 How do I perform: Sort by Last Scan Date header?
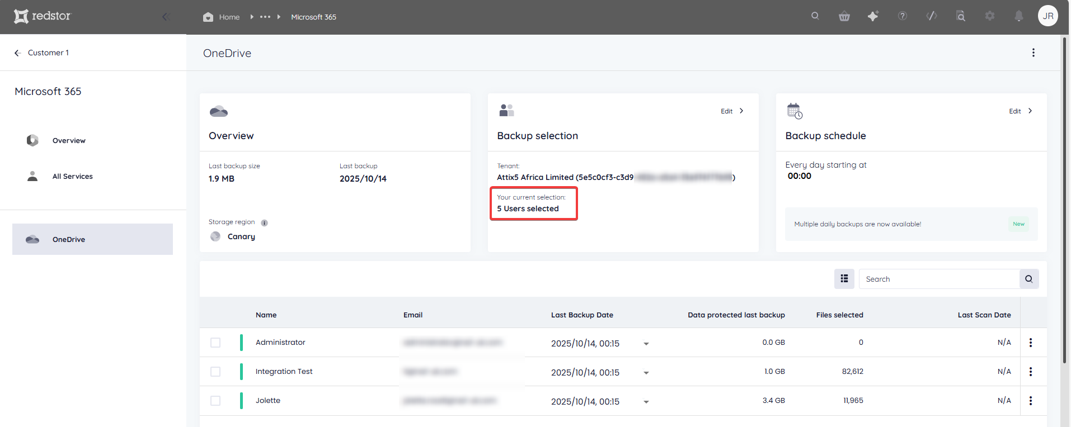pyautogui.click(x=984, y=315)
